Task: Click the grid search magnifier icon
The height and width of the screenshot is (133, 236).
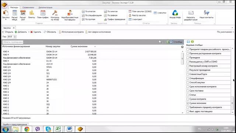Action: click(x=160, y=42)
